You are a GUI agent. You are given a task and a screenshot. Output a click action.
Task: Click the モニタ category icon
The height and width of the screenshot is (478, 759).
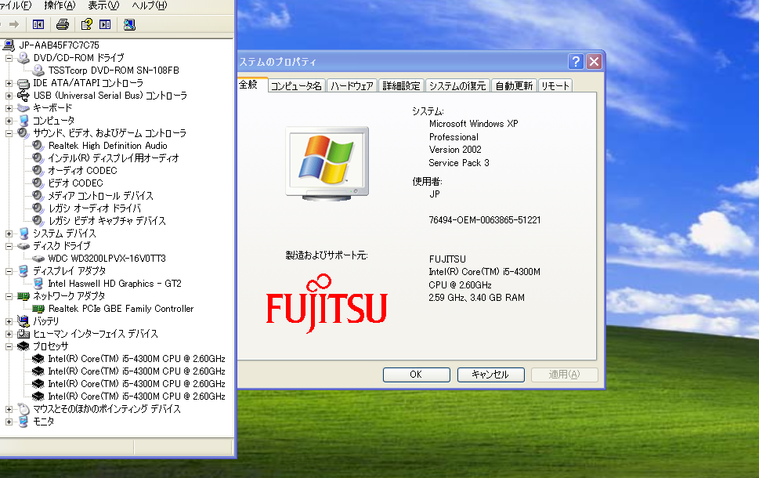click(x=23, y=422)
